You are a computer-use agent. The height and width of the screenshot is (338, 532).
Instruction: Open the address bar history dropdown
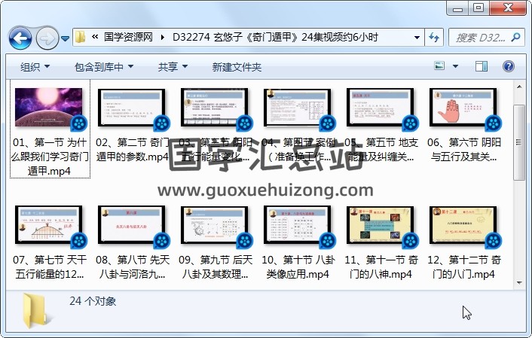point(417,38)
